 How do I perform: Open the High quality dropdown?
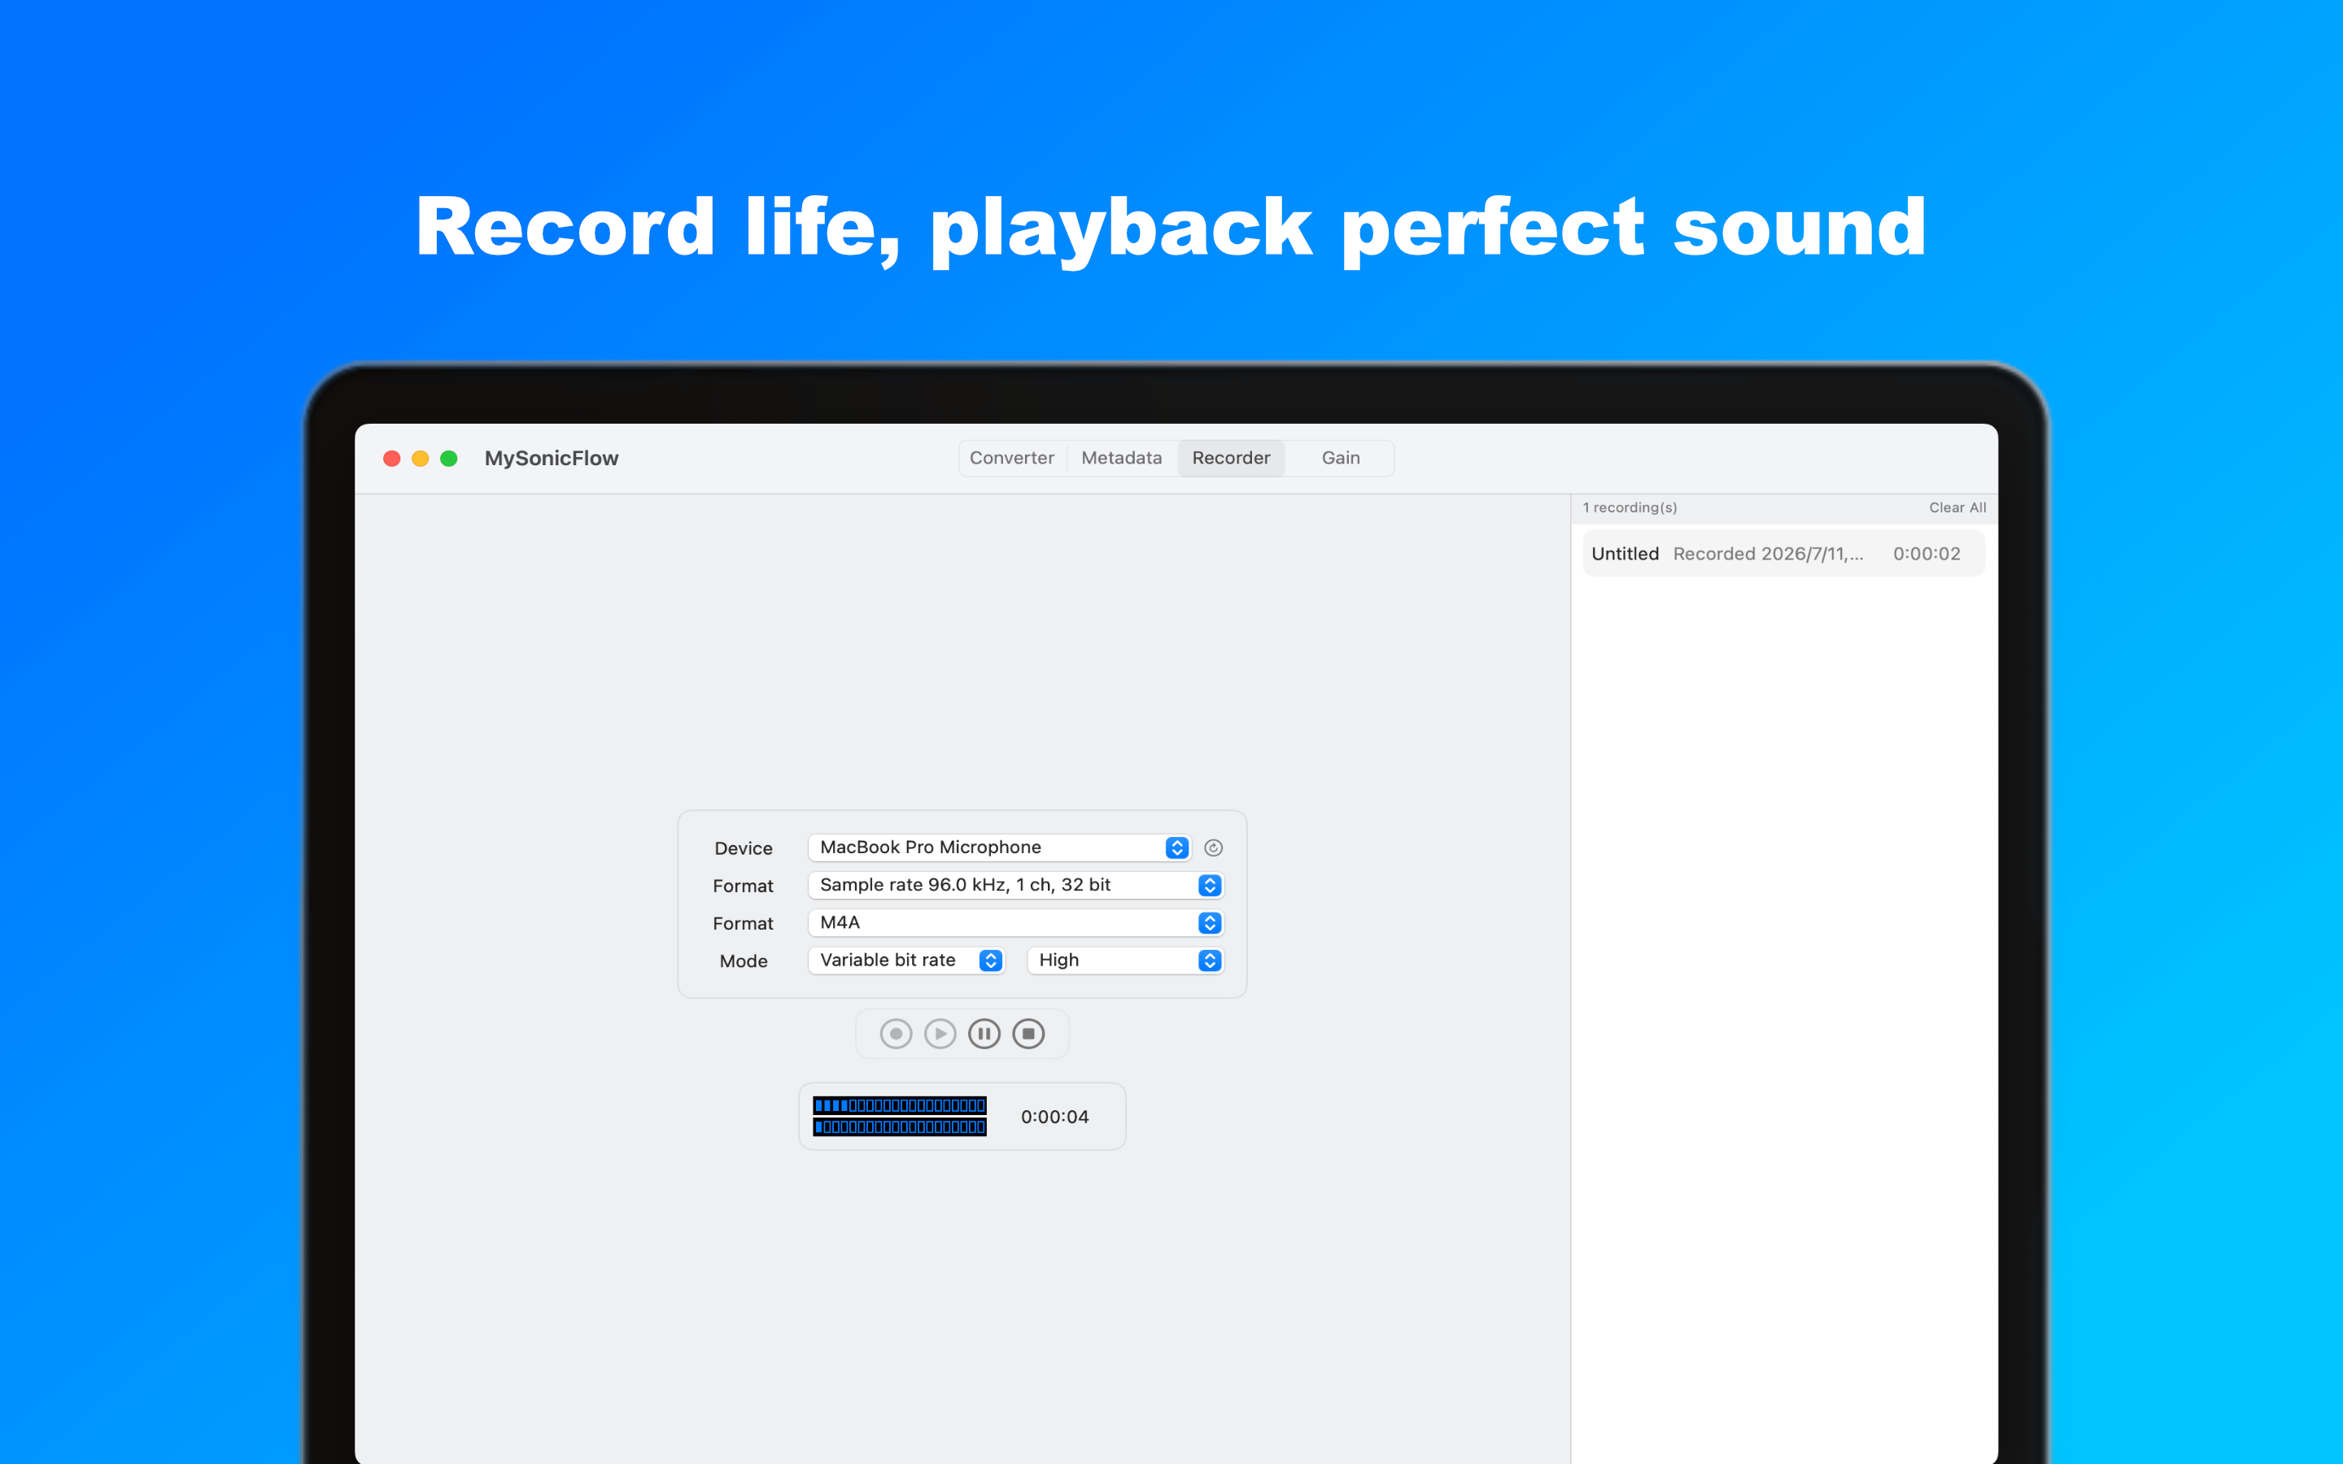point(1125,961)
